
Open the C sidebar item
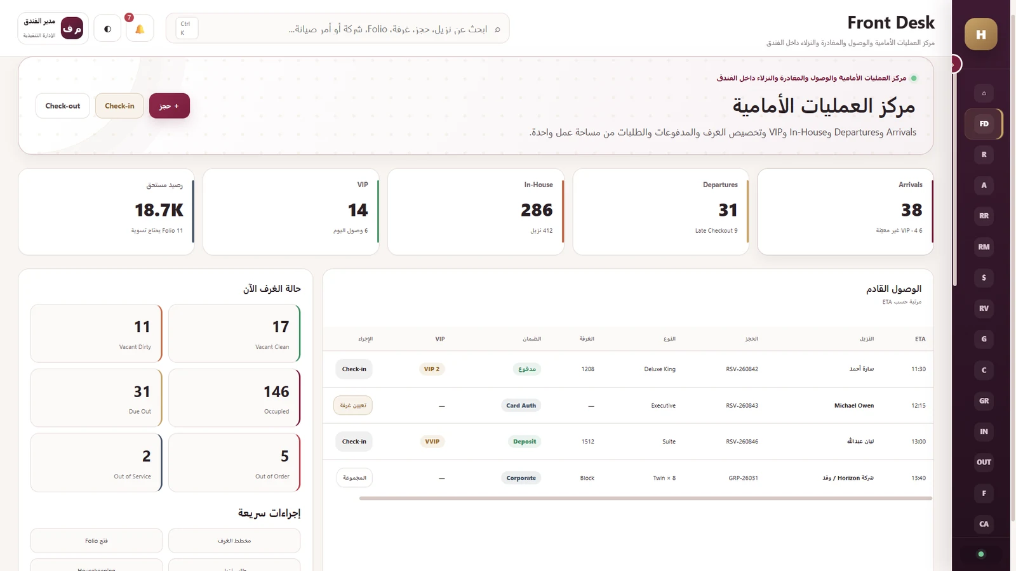tap(984, 370)
